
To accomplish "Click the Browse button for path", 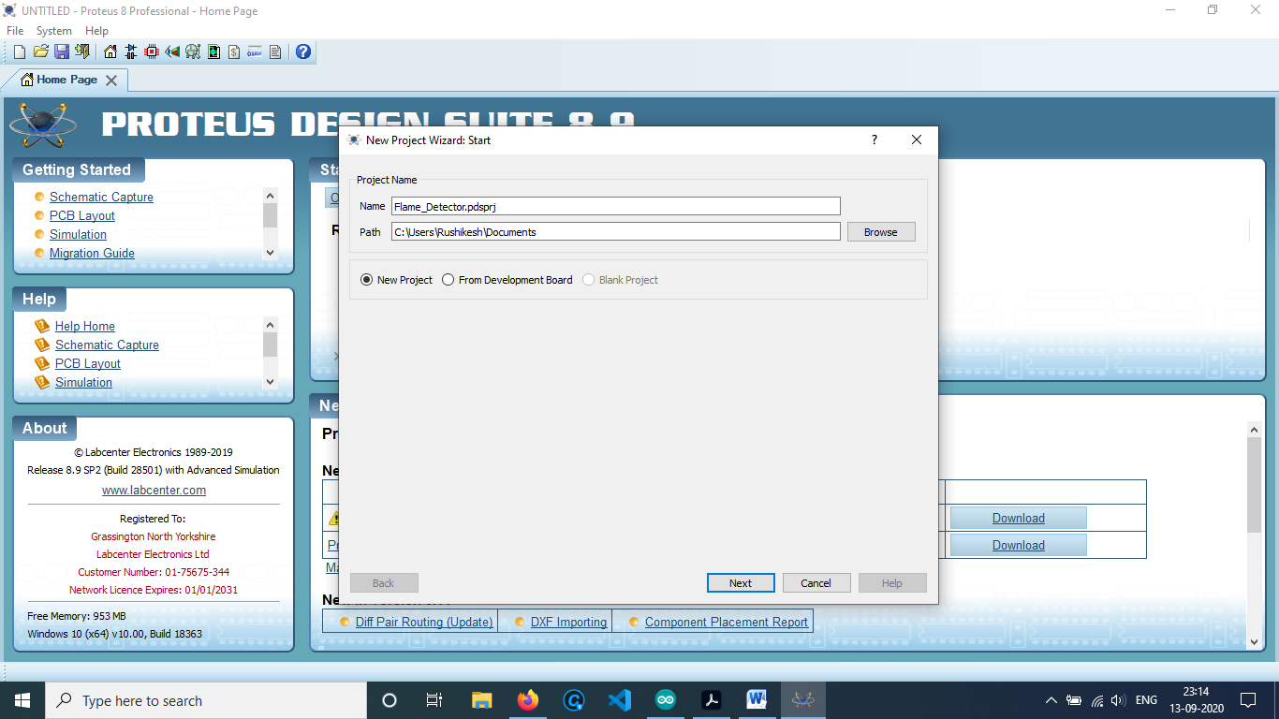I will tap(881, 232).
